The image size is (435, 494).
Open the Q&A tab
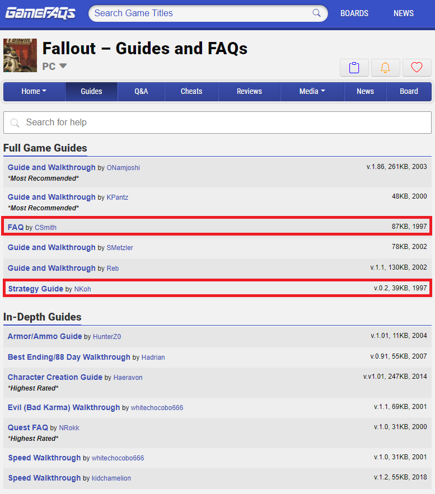point(141,91)
